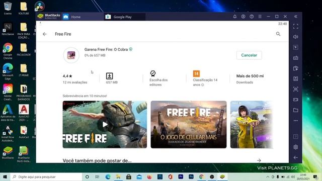This screenshot has height=181, width=322.
Task: Open the Windows Action Center
Action: [315, 176]
